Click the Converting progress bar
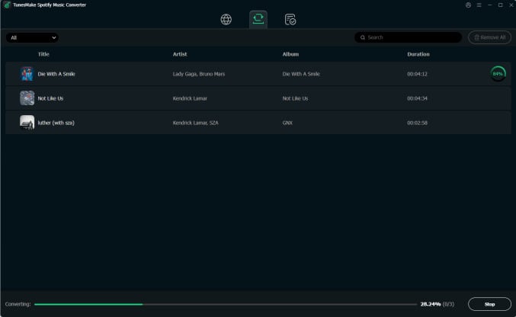 [225, 304]
